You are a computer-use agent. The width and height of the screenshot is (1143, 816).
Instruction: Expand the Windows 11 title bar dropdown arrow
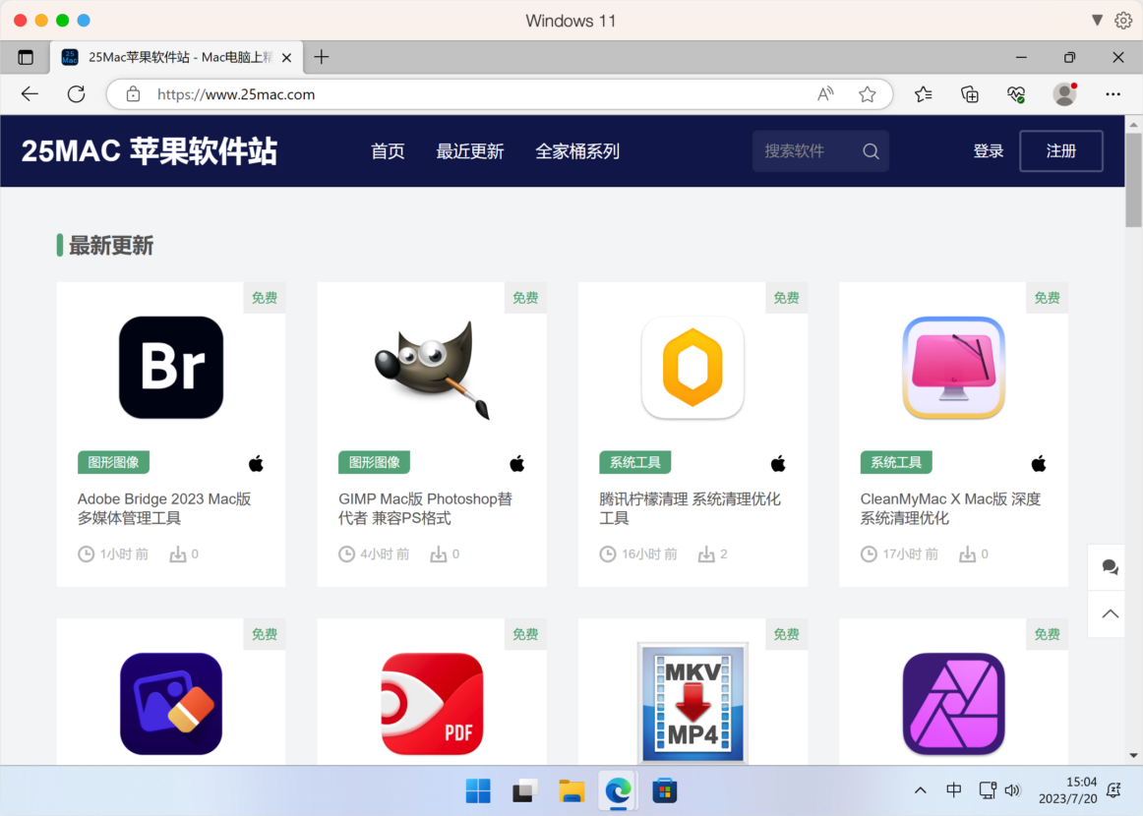(x=1097, y=20)
